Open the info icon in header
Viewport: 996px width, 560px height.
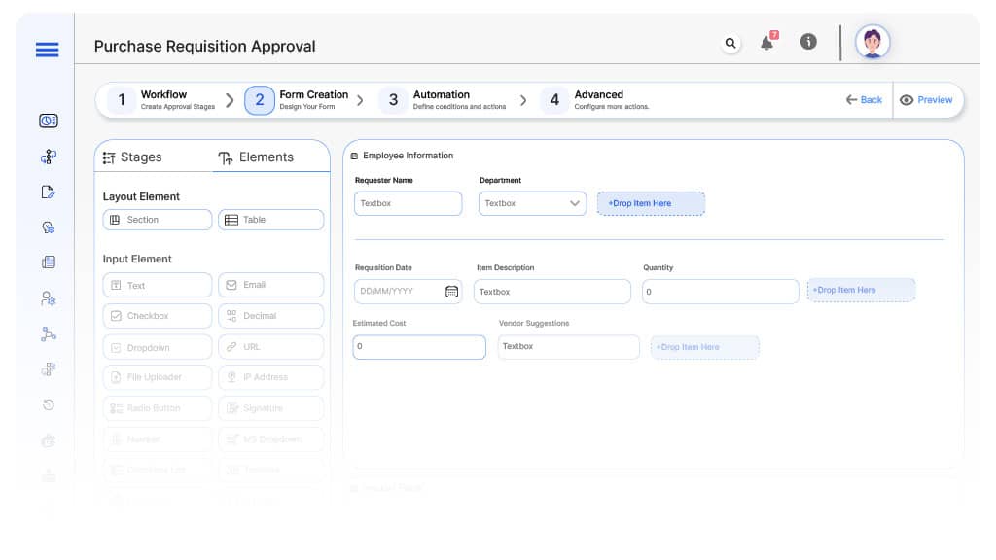point(808,42)
